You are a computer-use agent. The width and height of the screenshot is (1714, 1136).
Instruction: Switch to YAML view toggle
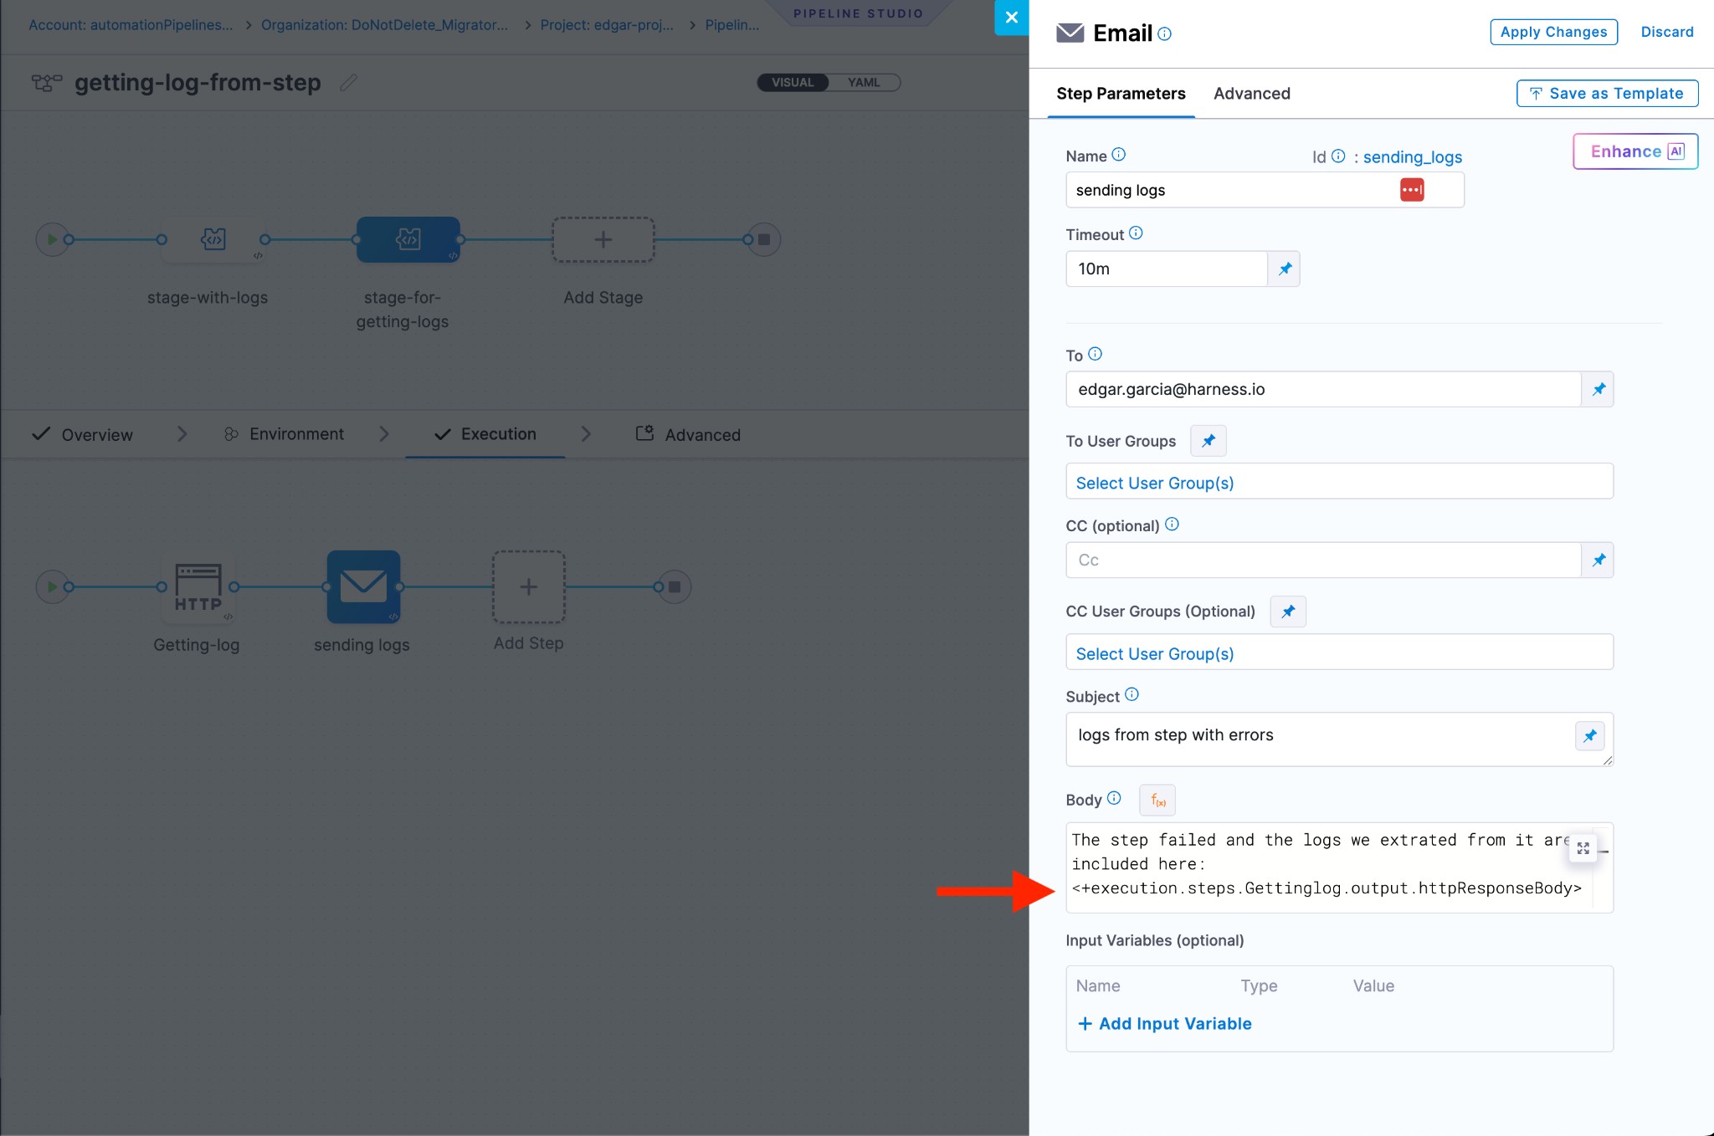pos(863,83)
